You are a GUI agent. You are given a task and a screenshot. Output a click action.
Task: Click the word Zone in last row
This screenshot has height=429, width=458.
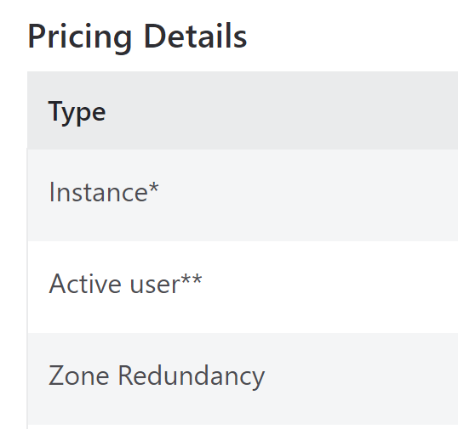[x=79, y=375]
